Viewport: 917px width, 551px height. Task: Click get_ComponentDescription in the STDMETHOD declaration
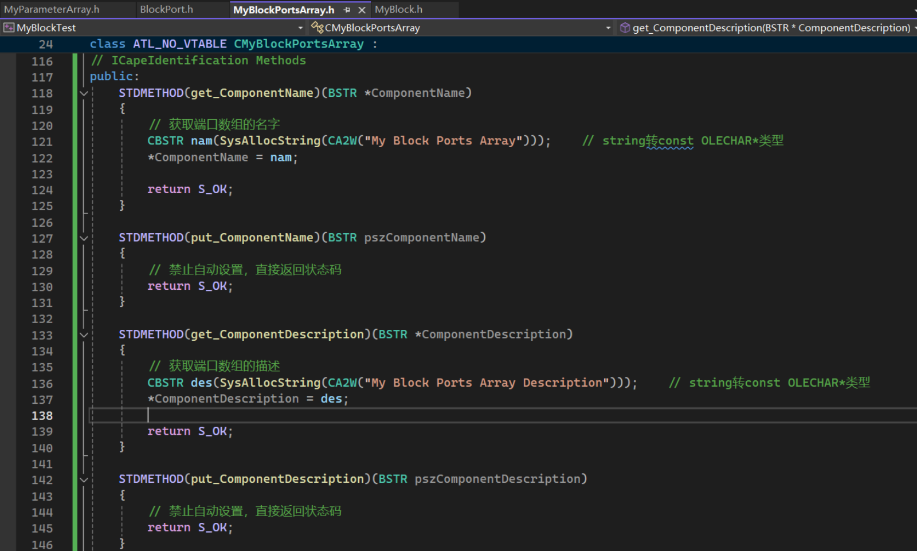[277, 334]
